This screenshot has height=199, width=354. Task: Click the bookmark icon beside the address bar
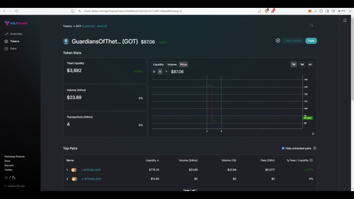click(x=72, y=11)
